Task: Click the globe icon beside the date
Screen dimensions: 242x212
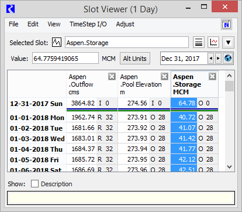Action: click(x=228, y=58)
